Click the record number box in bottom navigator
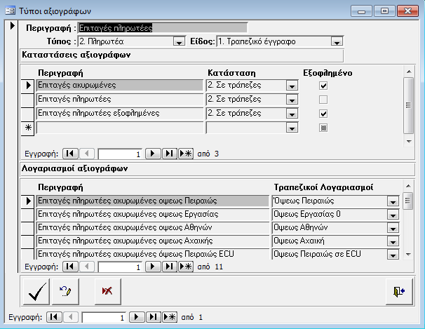Viewport: 425px width, 329px height. (105, 318)
